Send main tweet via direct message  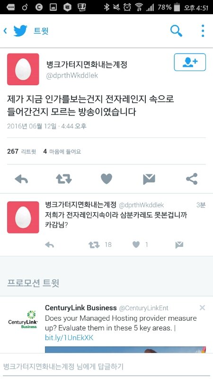(149, 179)
